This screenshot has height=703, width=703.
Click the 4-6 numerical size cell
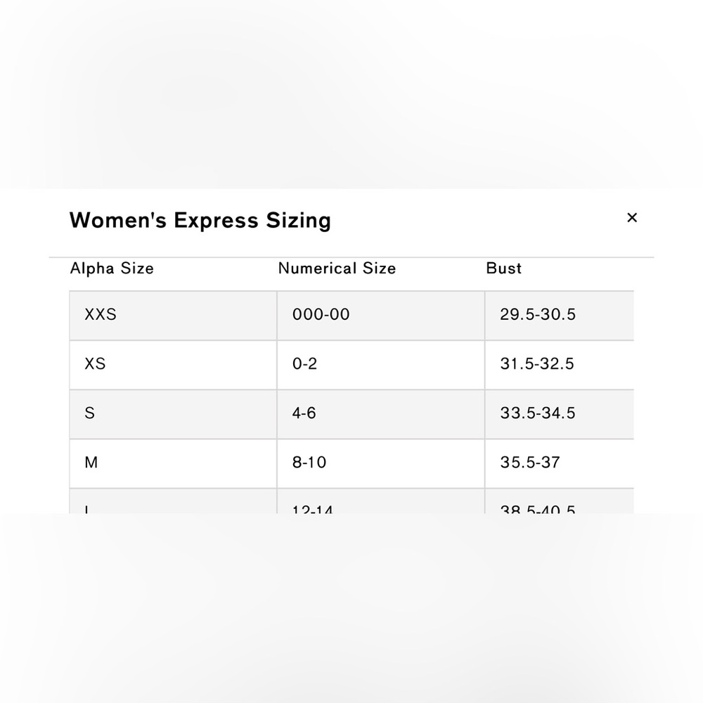(x=380, y=414)
